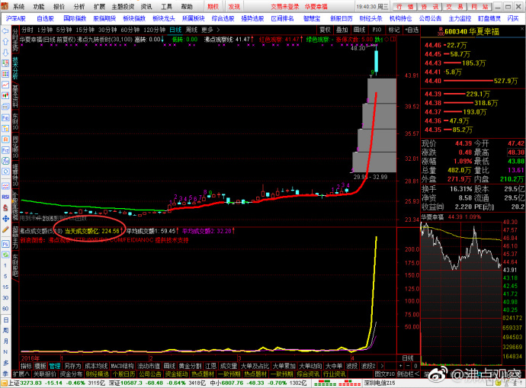Open the 报价 (Quotes) menu
This screenshot has height=388, width=526.
point(59,6)
